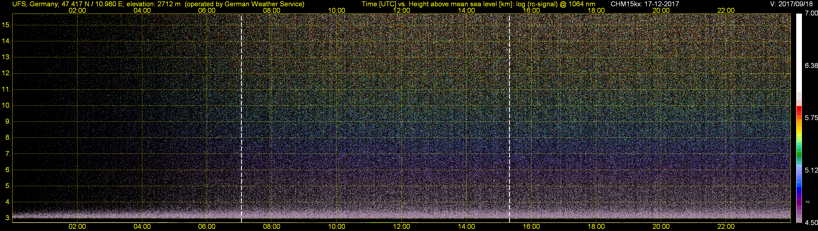The image size is (818, 231).
Task: Click the 7.00 label on color scale
Action: click(811, 13)
